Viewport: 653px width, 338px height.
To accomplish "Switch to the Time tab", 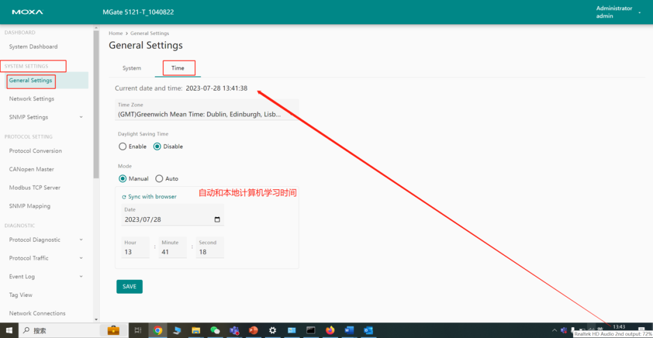I will tap(178, 68).
